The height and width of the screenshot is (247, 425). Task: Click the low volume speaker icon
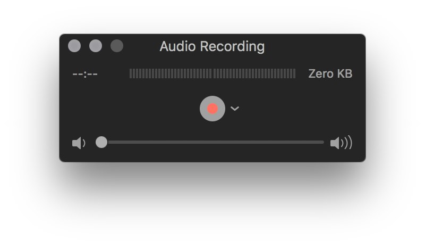tap(79, 143)
